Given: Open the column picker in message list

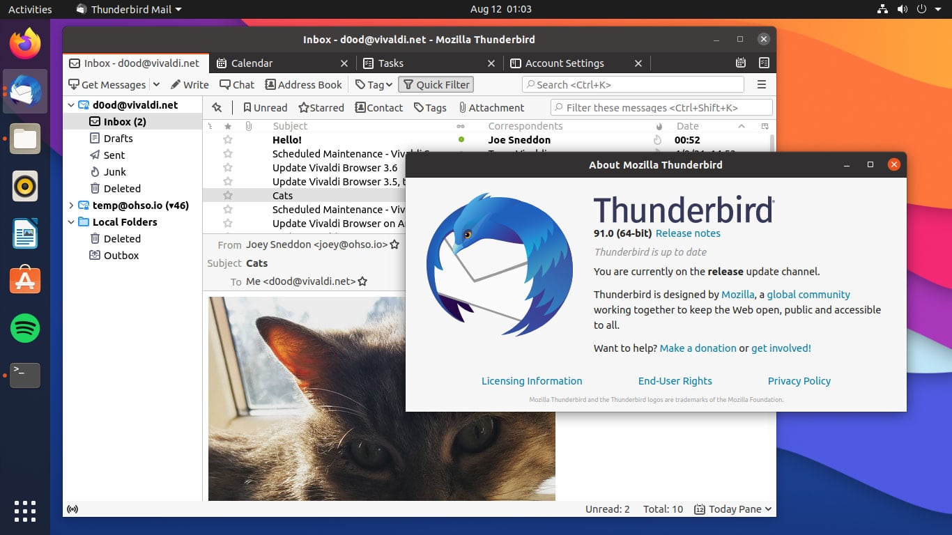Looking at the screenshot, I should click(x=765, y=126).
